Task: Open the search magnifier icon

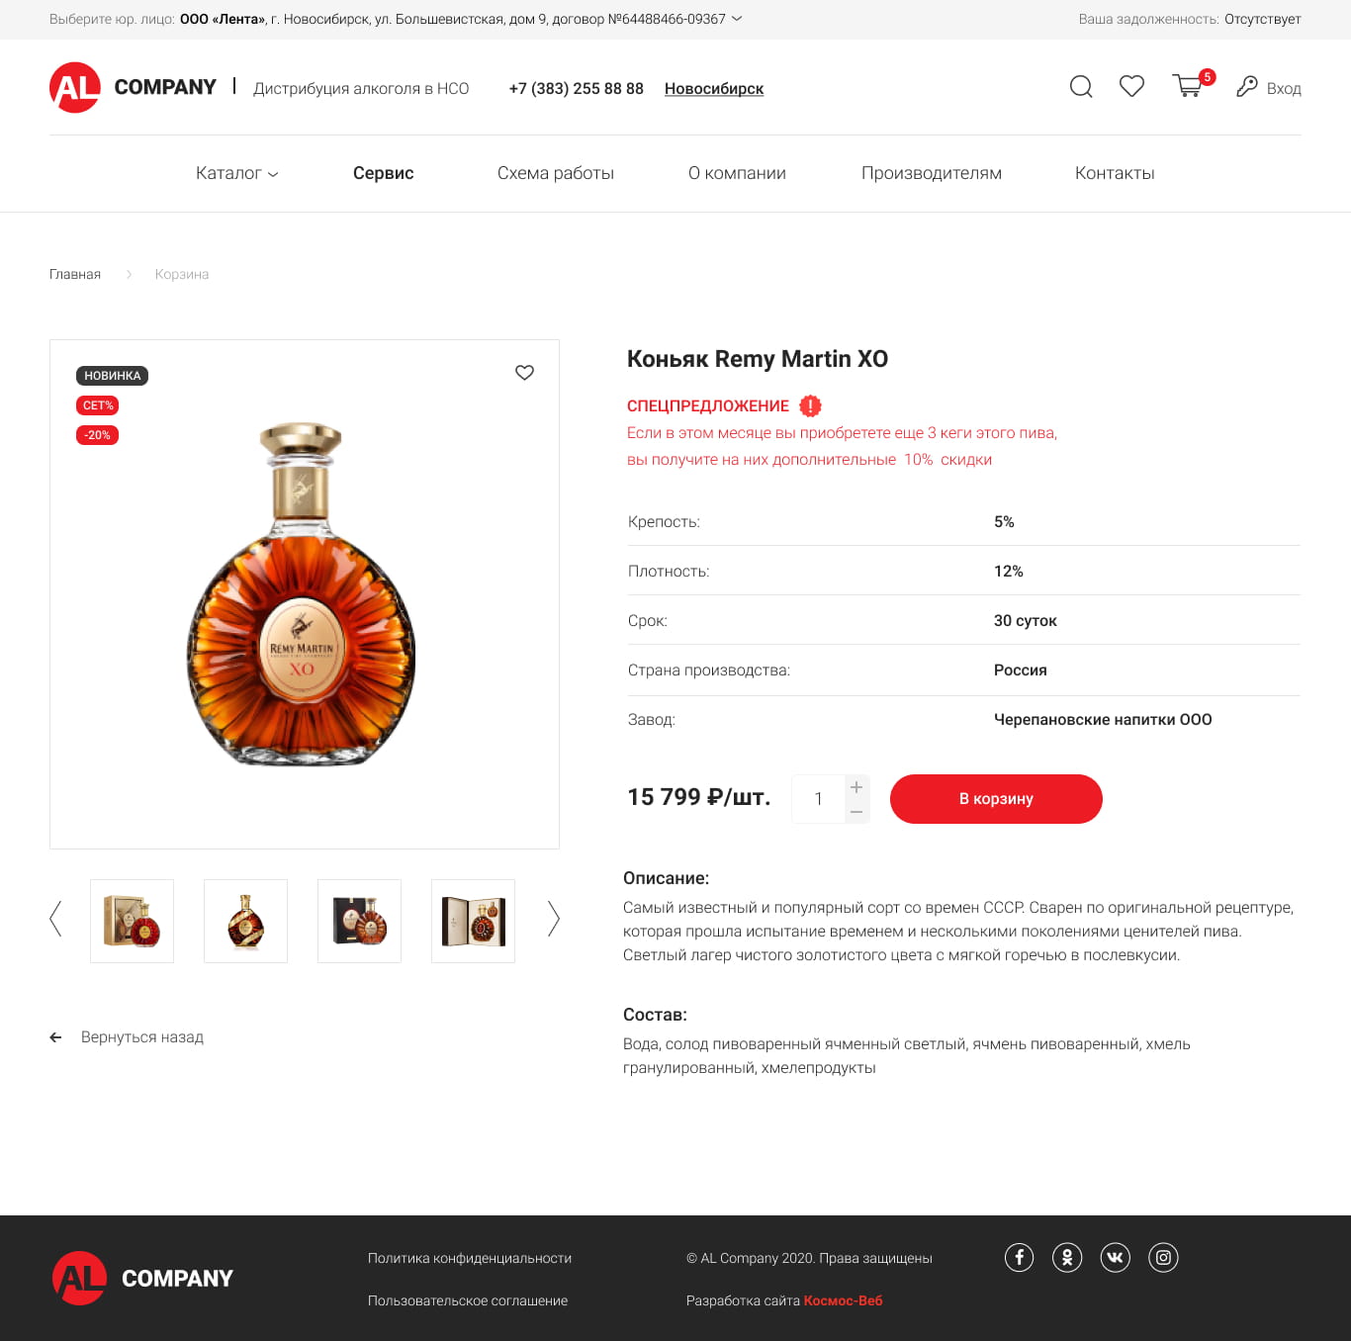Action: tap(1081, 87)
